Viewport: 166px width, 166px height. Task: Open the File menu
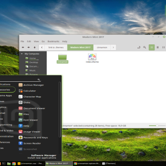click(x=22, y=41)
